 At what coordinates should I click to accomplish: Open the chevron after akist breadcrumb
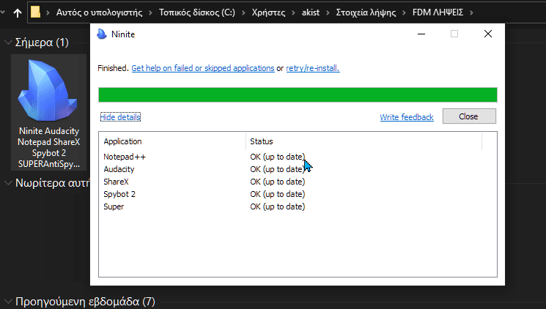click(328, 13)
